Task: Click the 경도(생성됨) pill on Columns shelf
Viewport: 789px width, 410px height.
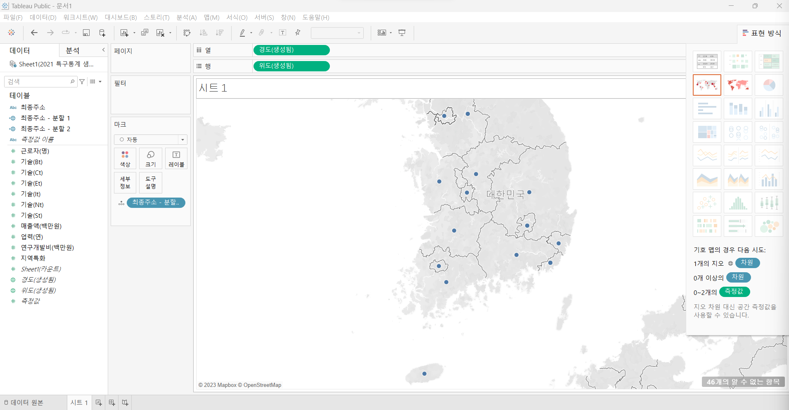Action: pos(291,50)
